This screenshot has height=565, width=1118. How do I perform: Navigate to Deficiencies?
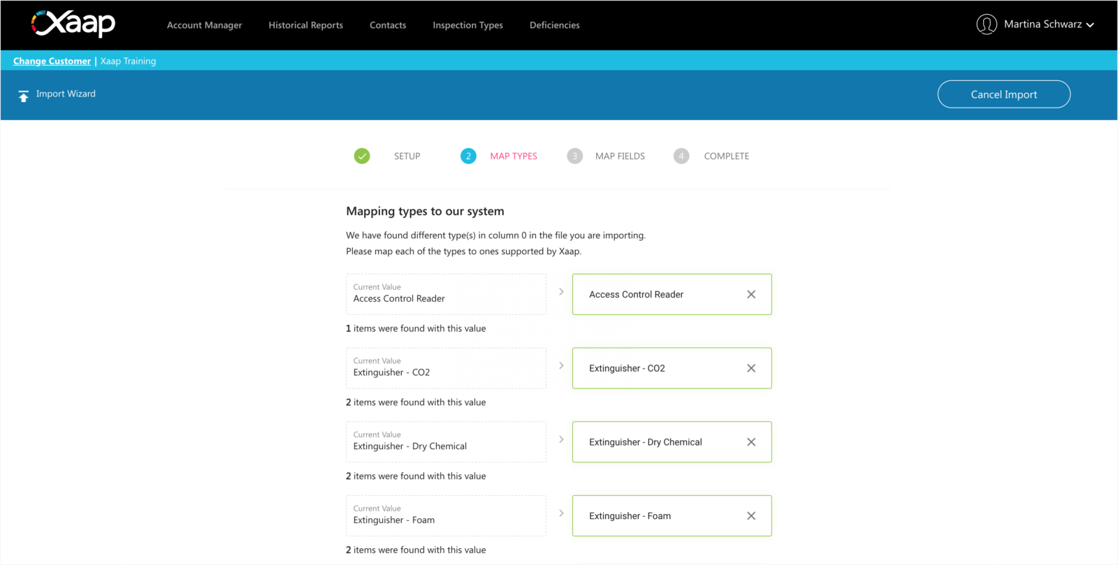pos(554,25)
